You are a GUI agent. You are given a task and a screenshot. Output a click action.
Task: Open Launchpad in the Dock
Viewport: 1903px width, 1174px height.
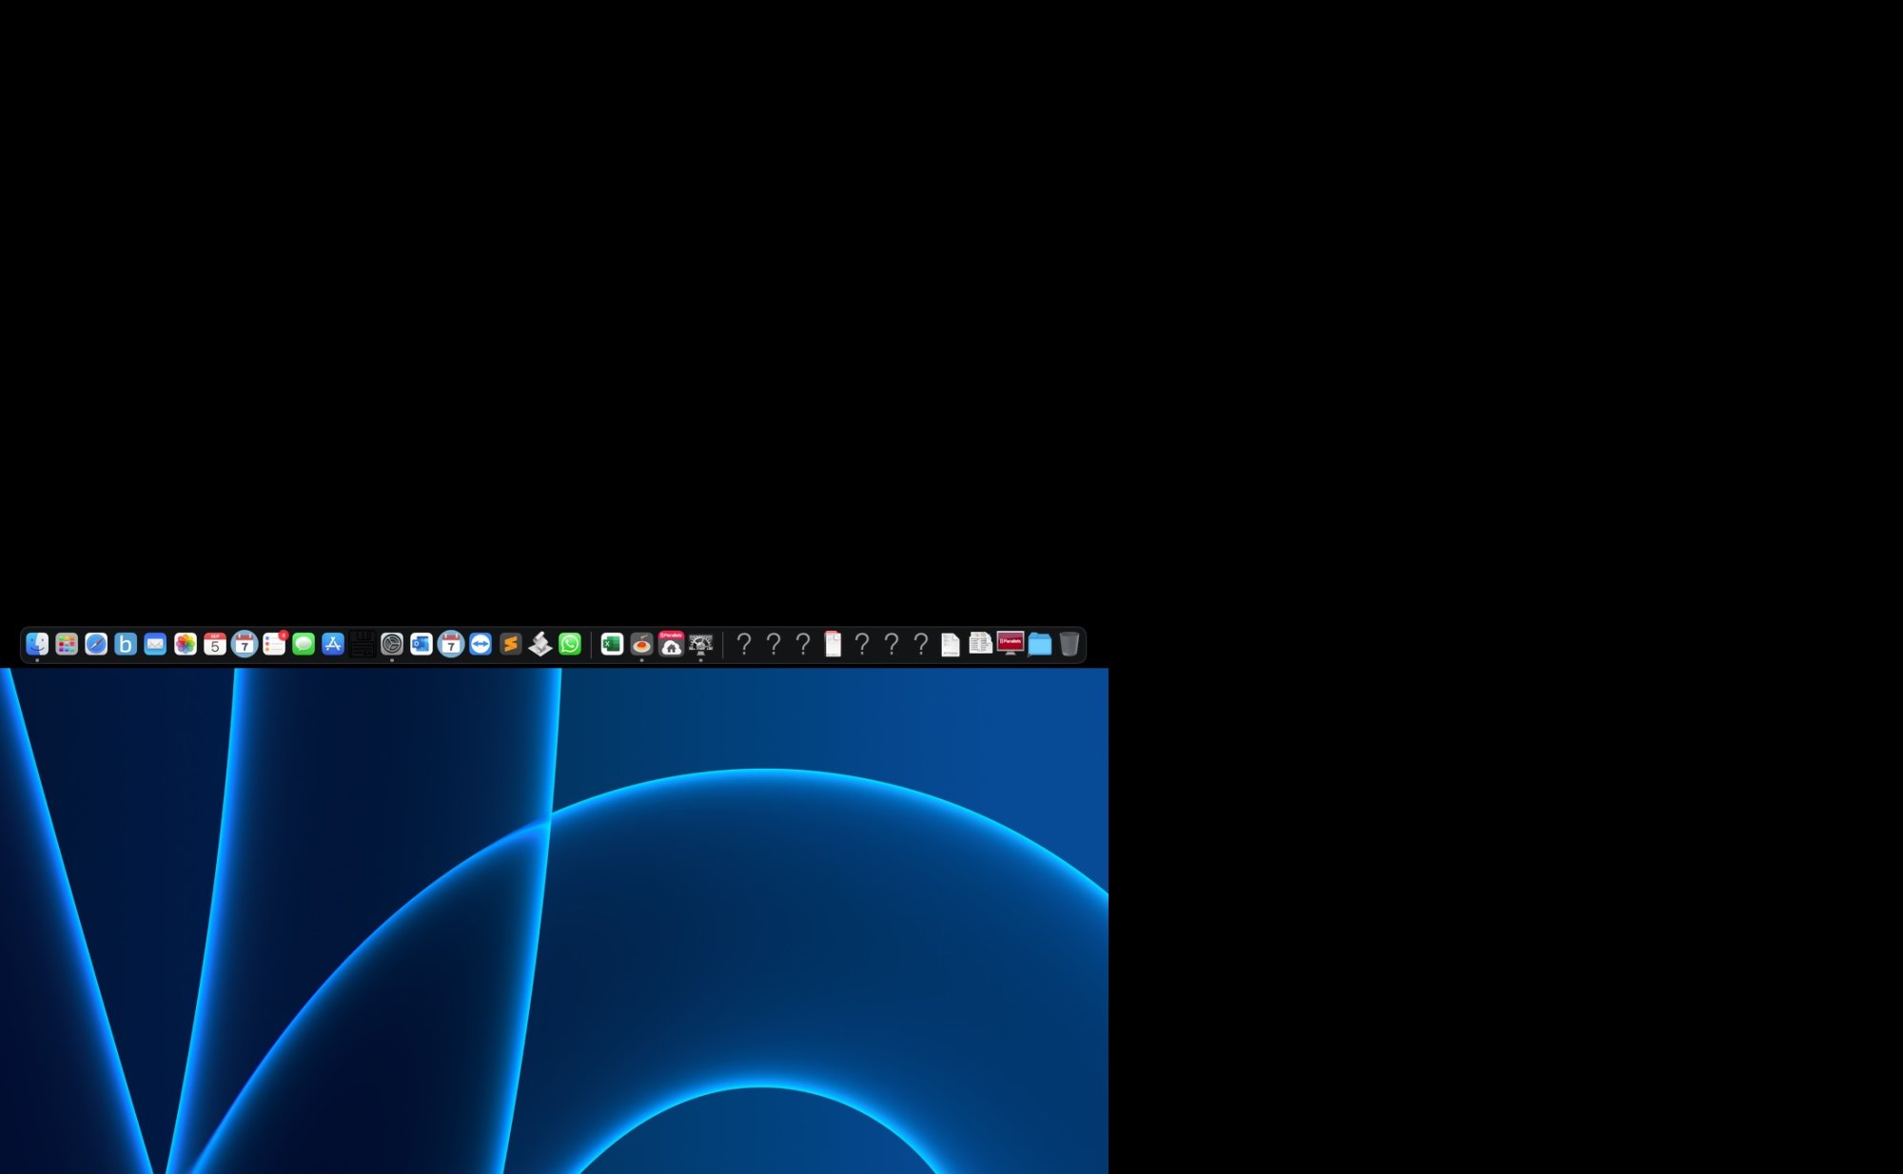tap(67, 644)
